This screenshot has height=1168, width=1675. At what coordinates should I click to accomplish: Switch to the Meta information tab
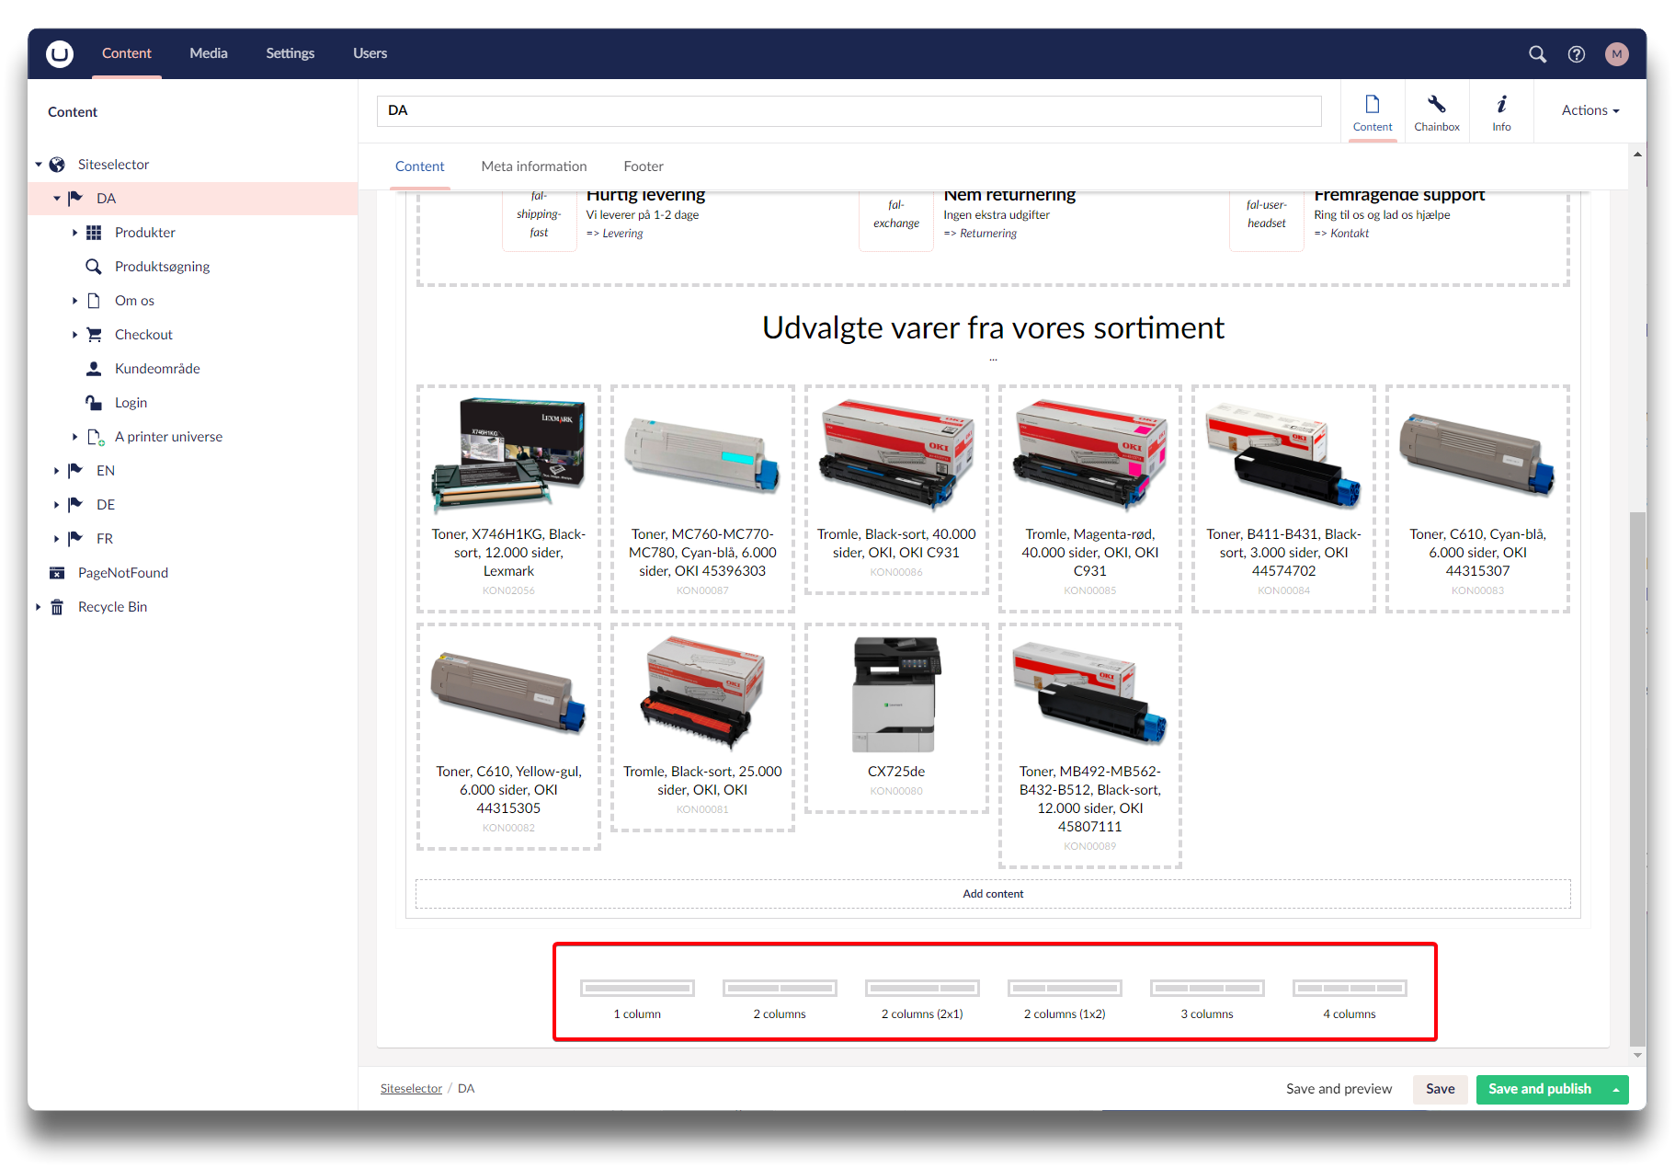[x=533, y=166]
